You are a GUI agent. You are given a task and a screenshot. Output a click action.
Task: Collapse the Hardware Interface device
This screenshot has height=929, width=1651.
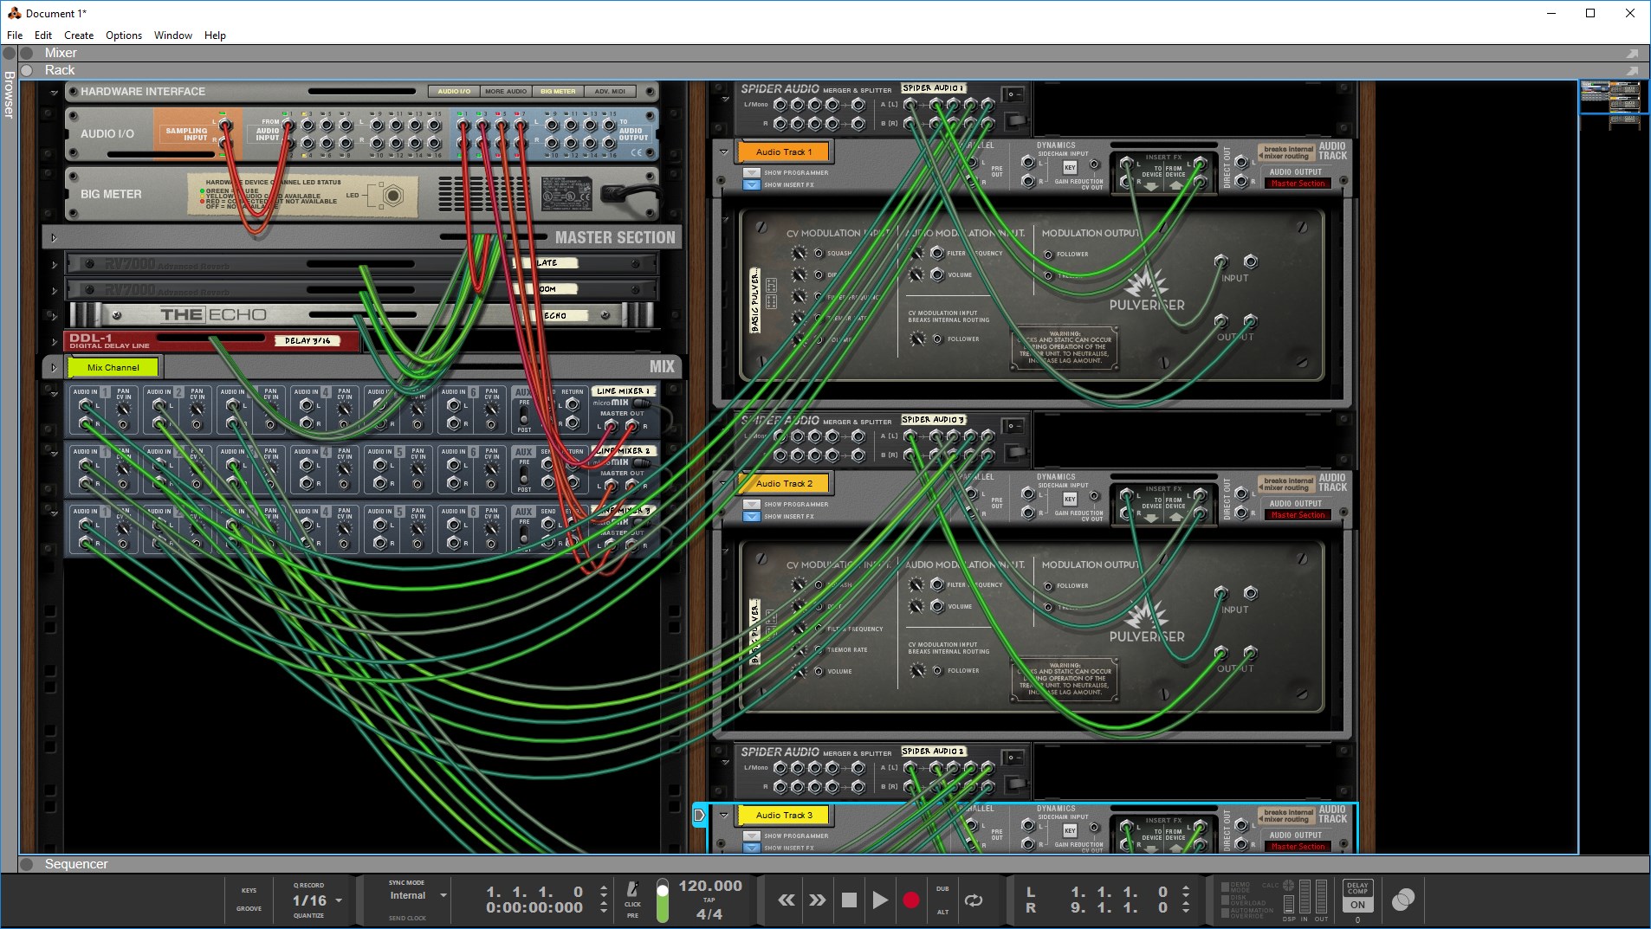[54, 92]
